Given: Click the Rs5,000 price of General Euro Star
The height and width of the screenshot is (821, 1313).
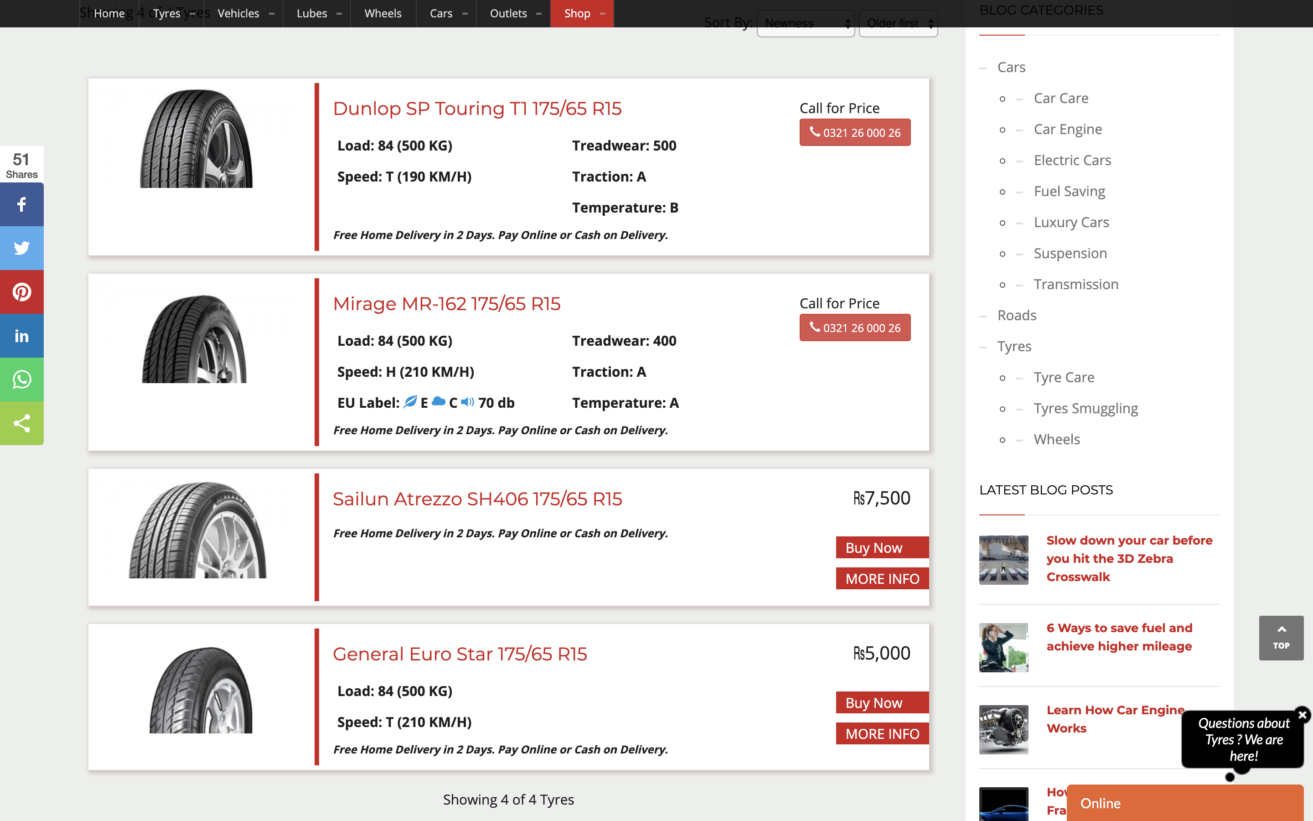Looking at the screenshot, I should [882, 653].
